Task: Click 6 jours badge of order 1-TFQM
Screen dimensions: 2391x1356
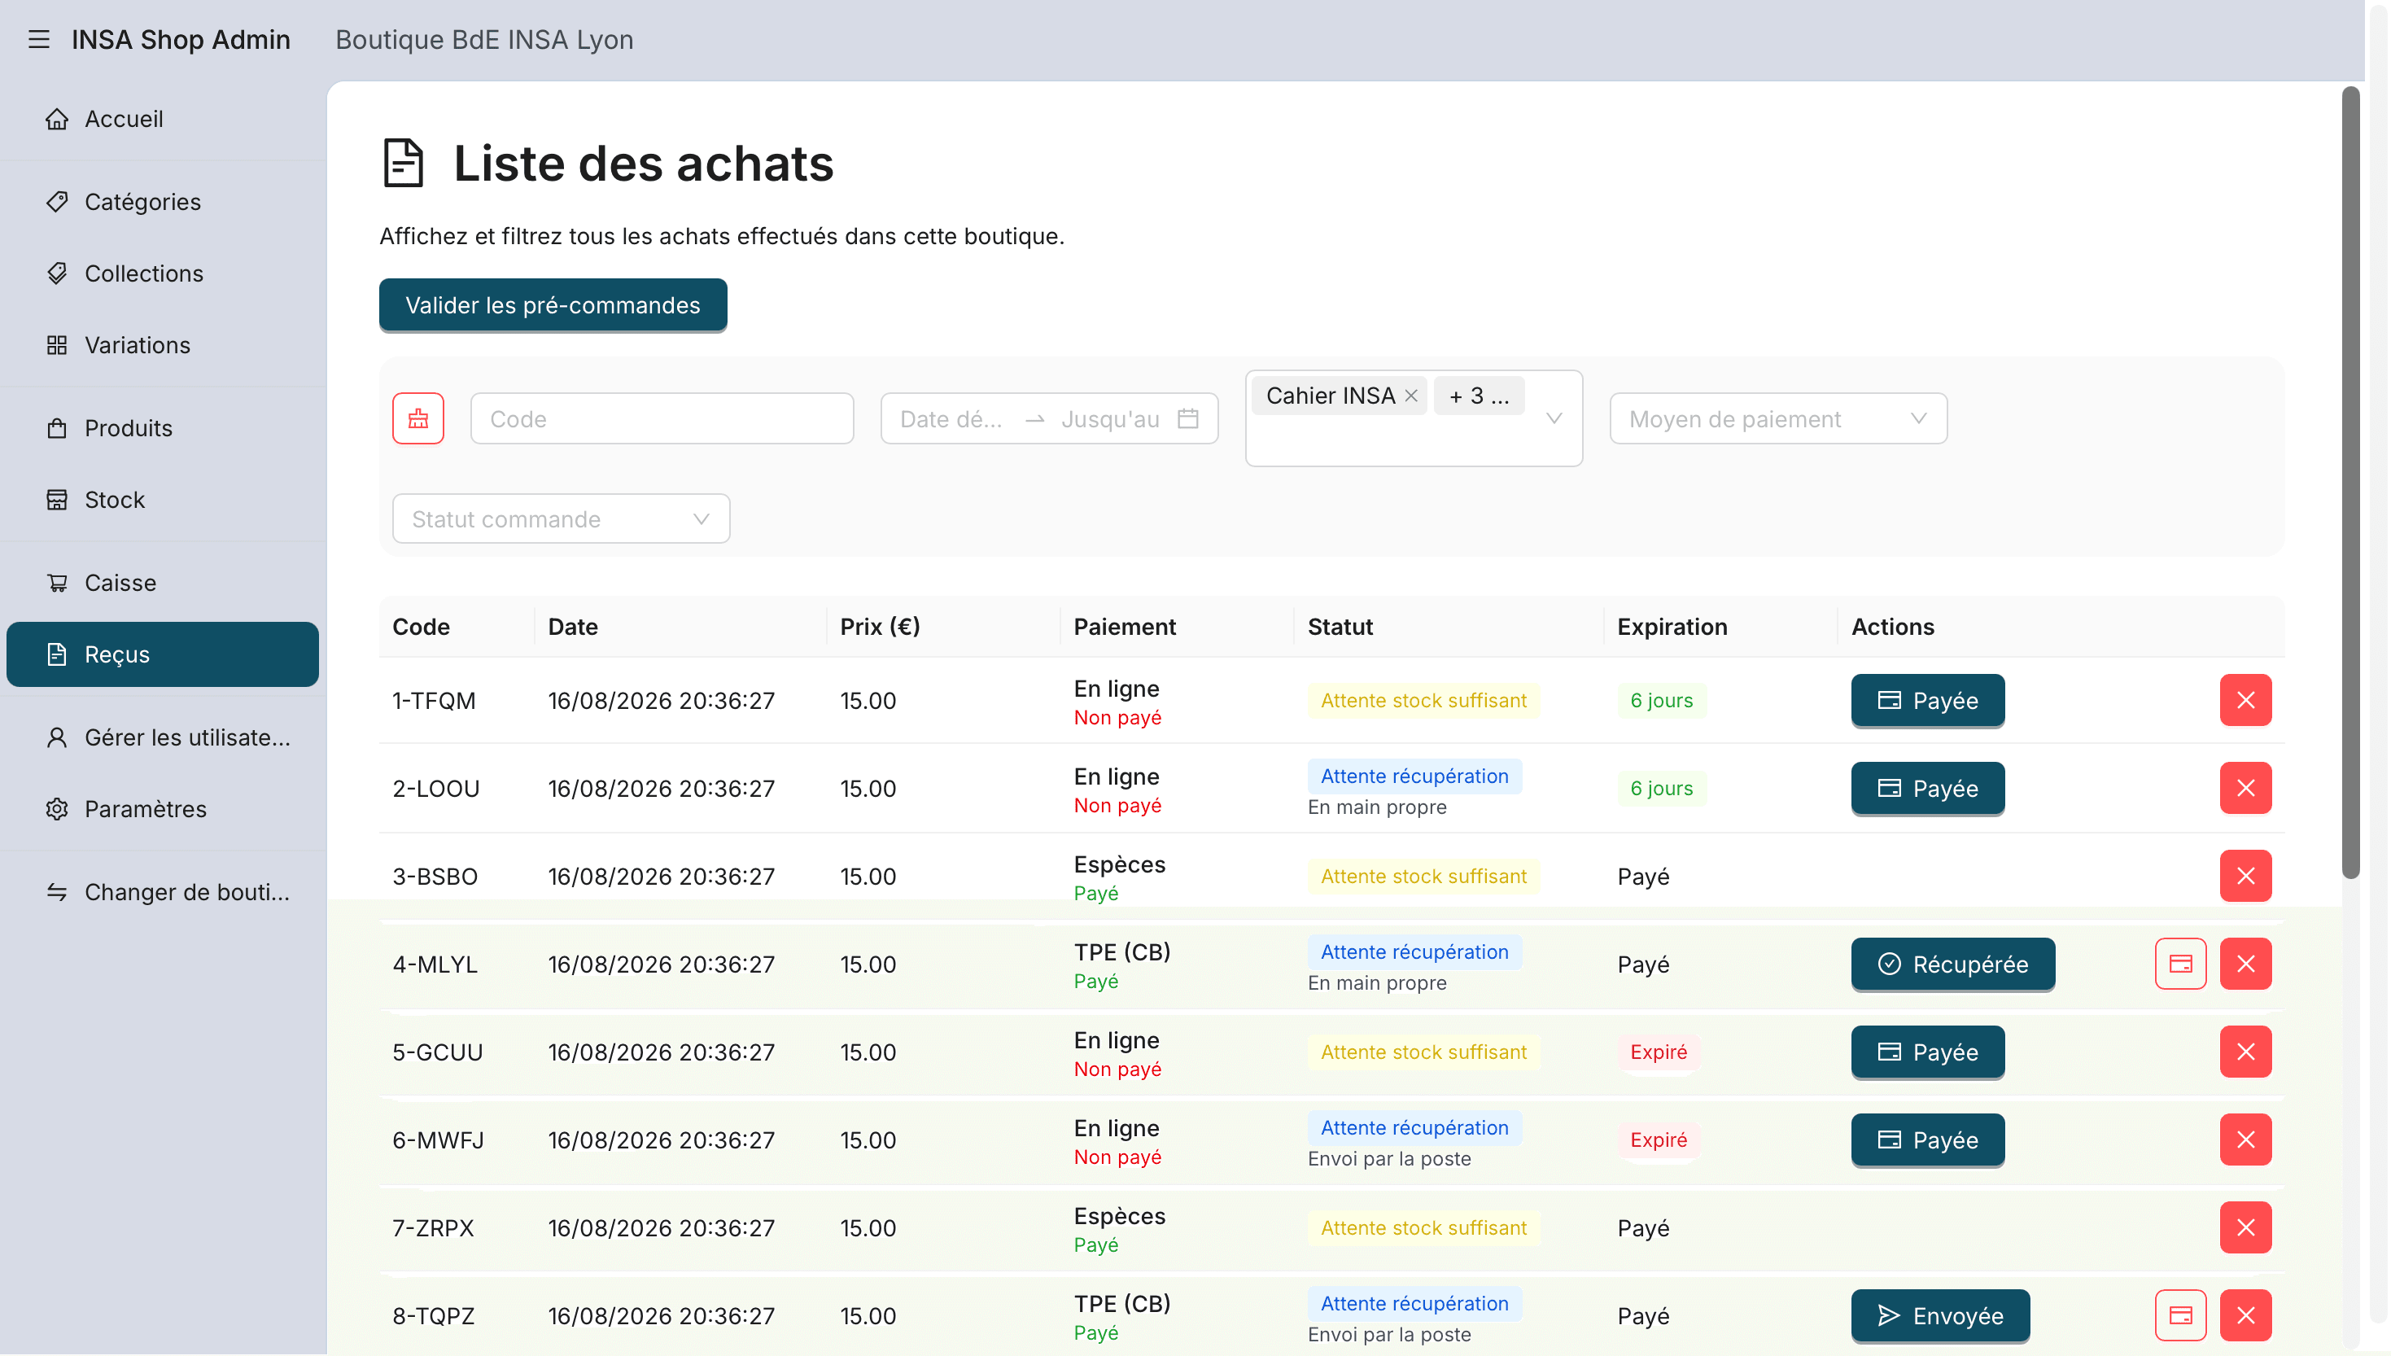Action: click(x=1661, y=700)
